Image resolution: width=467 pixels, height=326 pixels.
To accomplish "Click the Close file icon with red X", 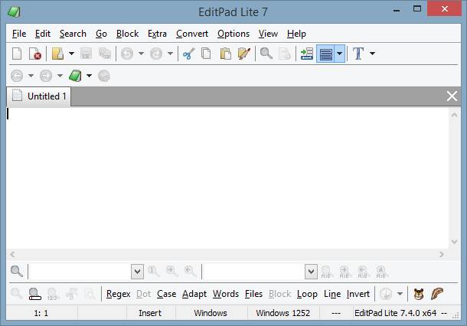I will click(x=35, y=54).
